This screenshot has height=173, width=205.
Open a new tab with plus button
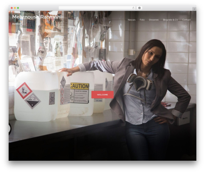[194, 9]
